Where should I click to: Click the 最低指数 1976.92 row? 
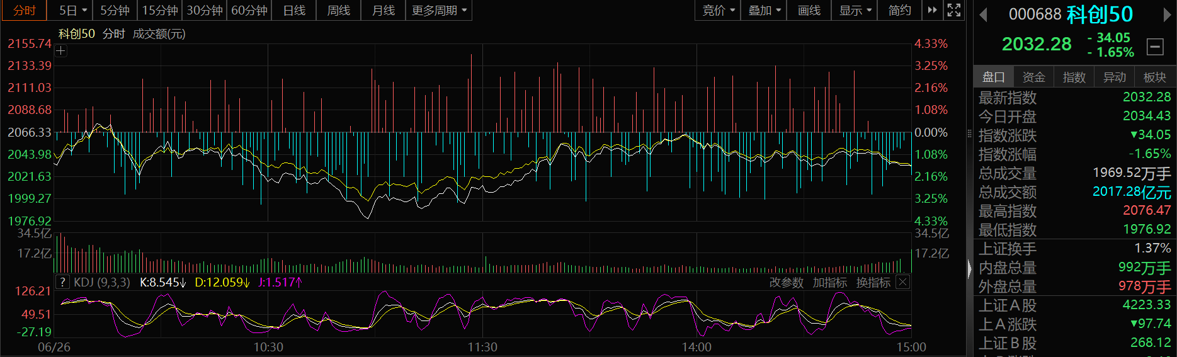[1074, 230]
